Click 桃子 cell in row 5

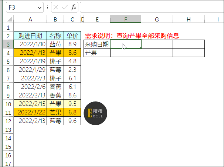pyautogui.click(x=55, y=61)
